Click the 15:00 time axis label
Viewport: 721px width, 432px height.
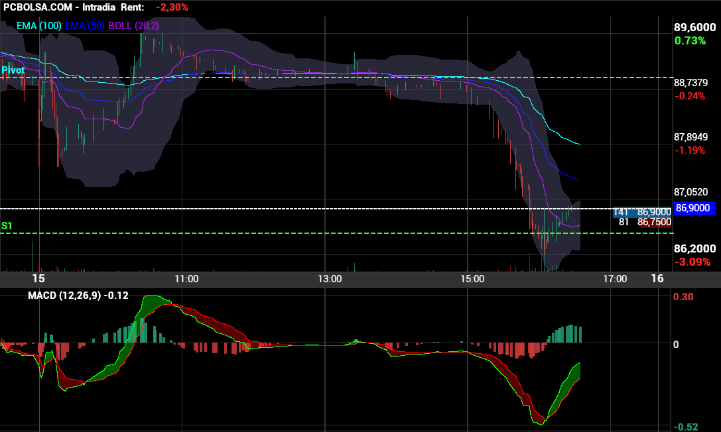point(472,279)
